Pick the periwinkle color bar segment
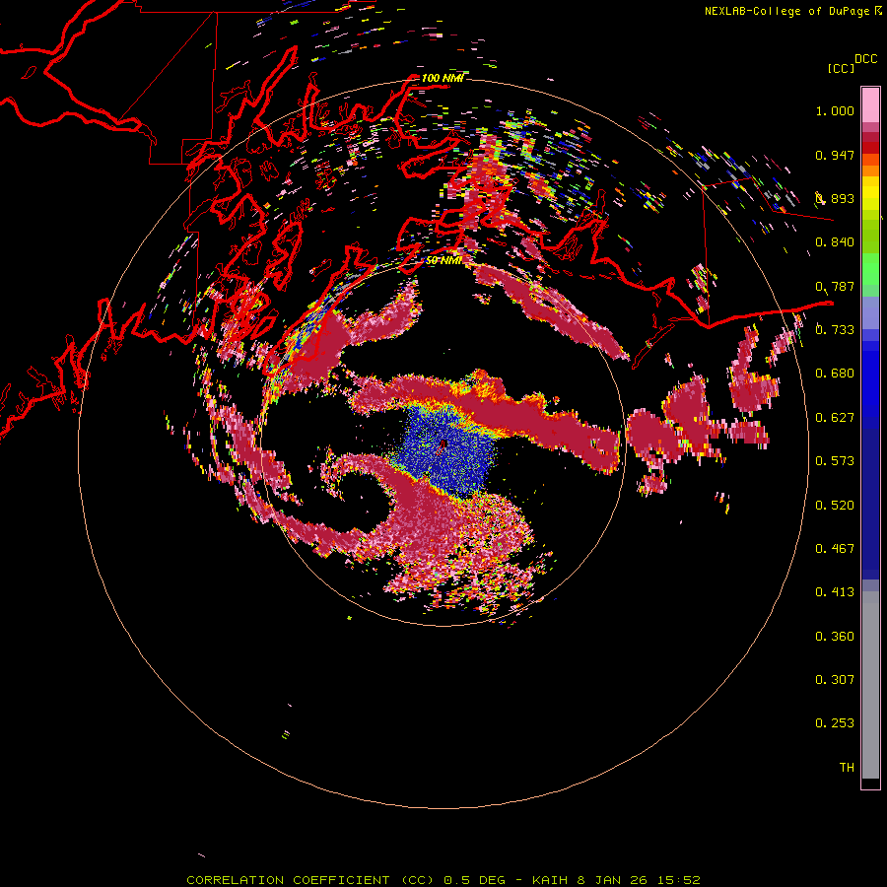Screen dimensions: 887x887 [870, 312]
